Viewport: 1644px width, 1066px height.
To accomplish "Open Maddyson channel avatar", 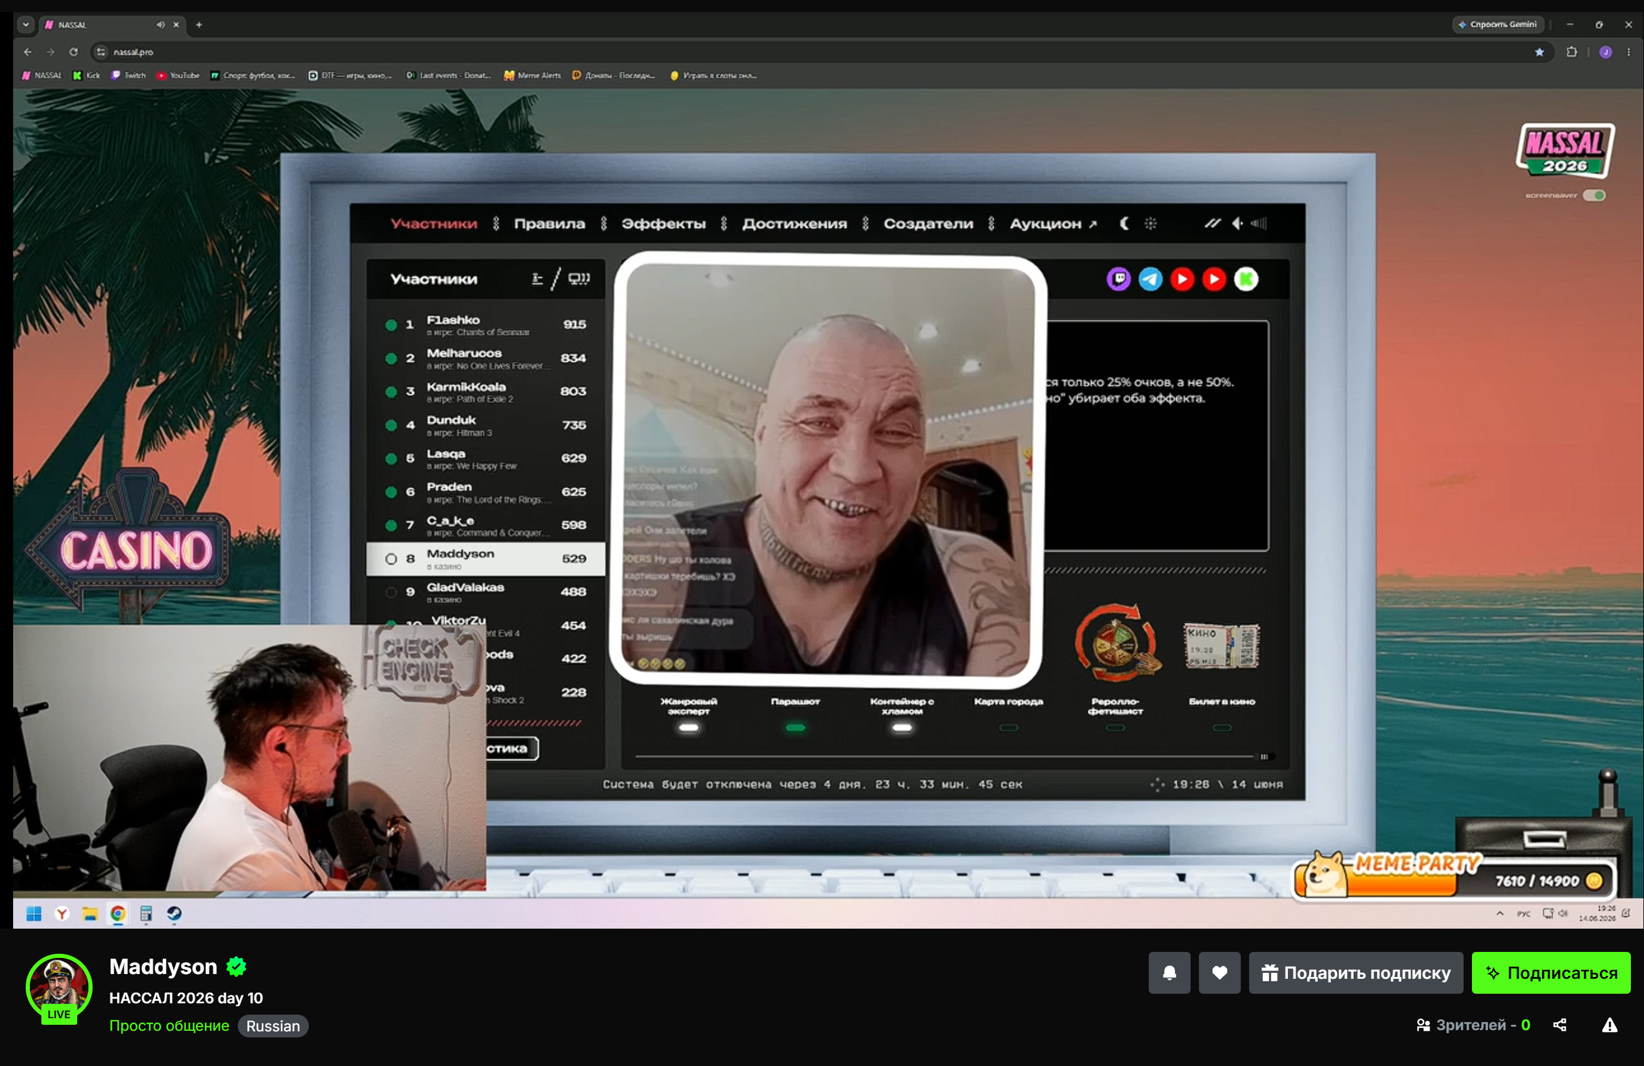I will [59, 987].
